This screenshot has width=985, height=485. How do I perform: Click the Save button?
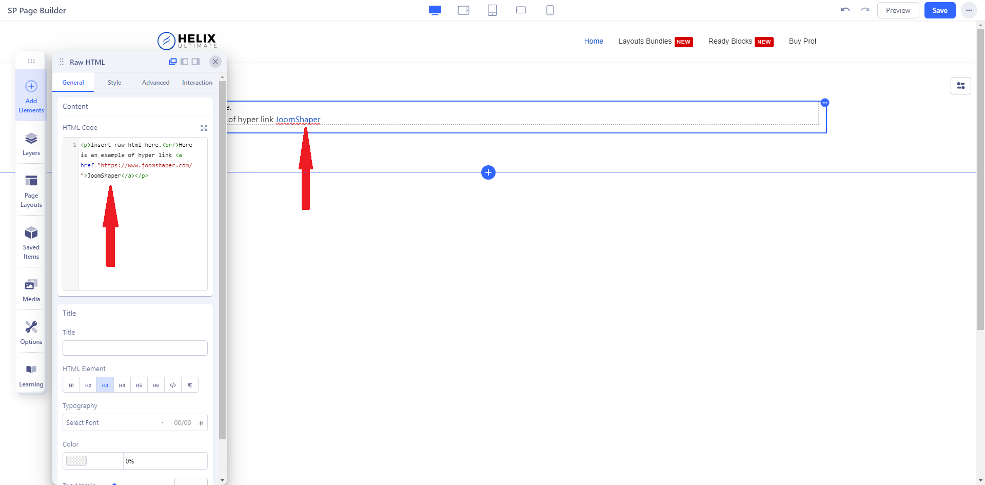point(940,10)
